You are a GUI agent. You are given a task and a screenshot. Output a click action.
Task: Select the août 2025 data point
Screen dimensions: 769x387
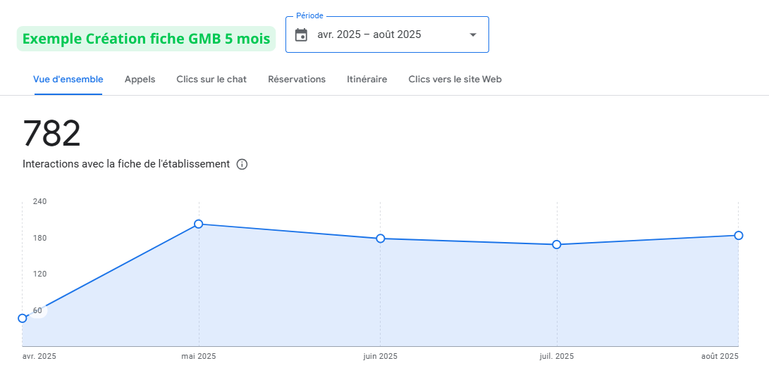tap(738, 235)
